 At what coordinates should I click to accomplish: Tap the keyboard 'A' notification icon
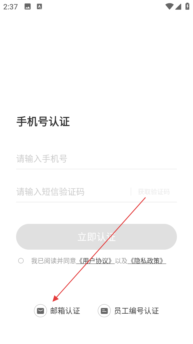pos(39,7)
